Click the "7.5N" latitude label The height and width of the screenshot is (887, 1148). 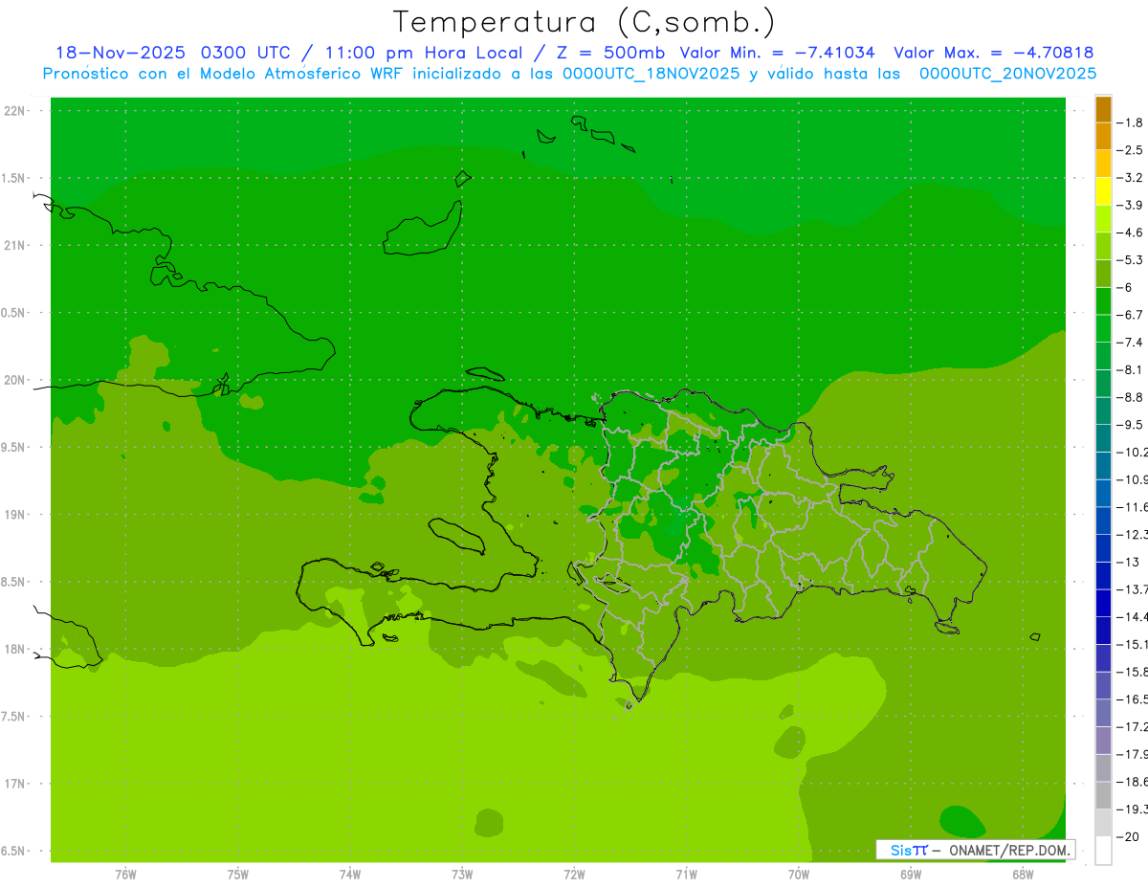coord(12,717)
